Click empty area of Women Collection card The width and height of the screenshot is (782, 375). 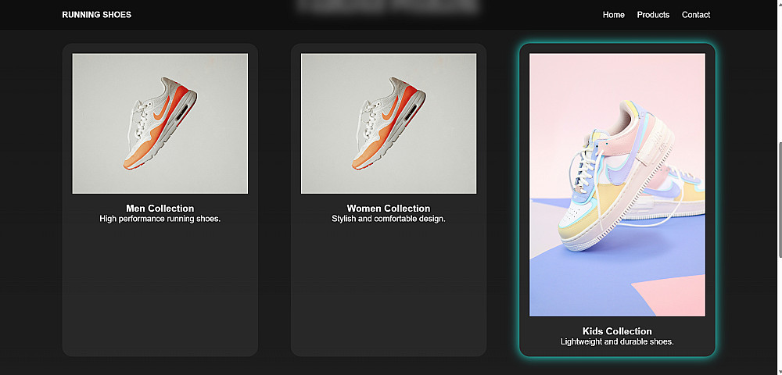[x=389, y=289]
